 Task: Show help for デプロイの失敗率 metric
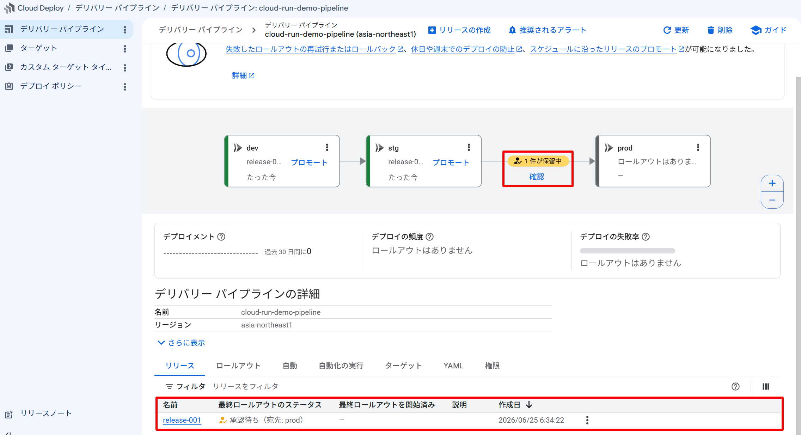646,237
